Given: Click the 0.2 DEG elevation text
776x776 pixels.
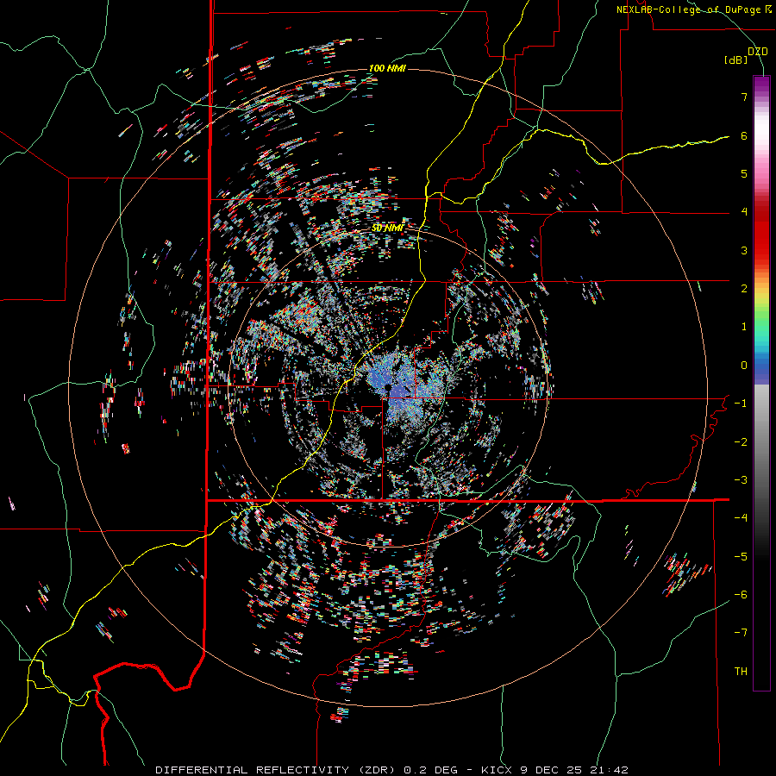Looking at the screenshot, I should (432, 770).
